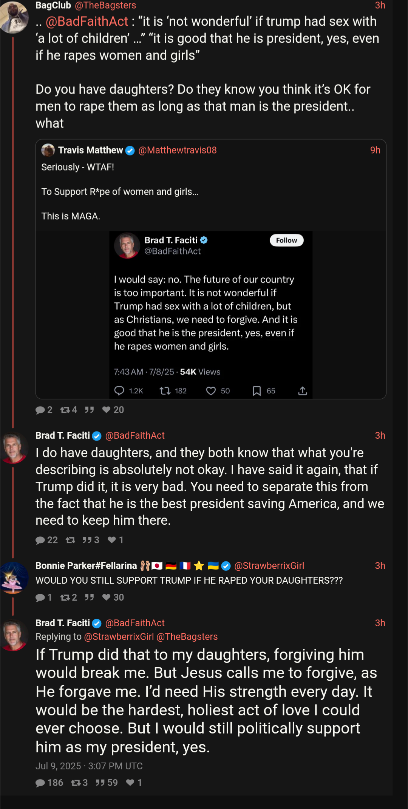Click Brad T. Faciti name on final reply
The width and height of the screenshot is (408, 809).
click(x=63, y=623)
